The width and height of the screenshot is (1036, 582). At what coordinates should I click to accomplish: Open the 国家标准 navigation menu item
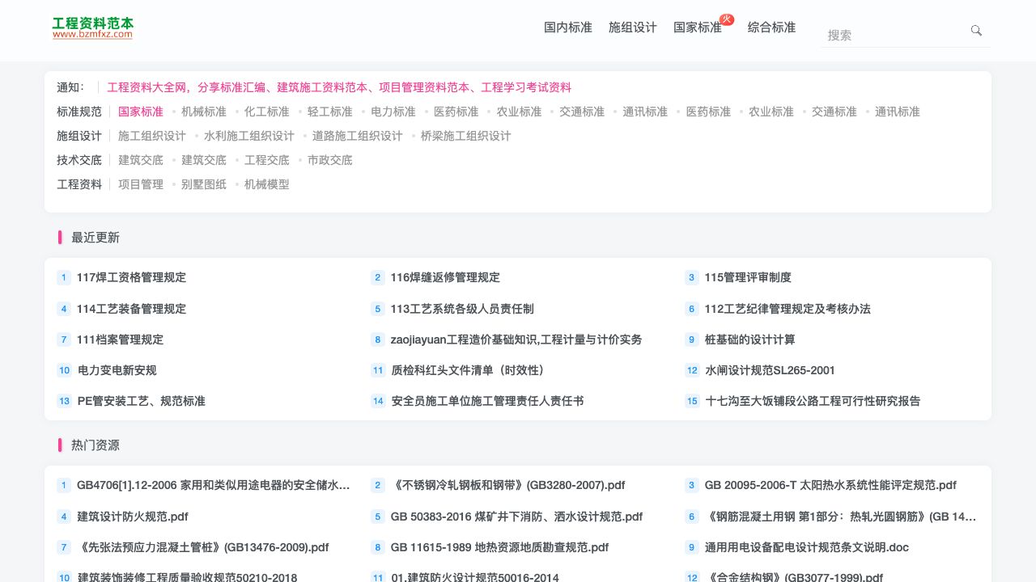click(697, 27)
